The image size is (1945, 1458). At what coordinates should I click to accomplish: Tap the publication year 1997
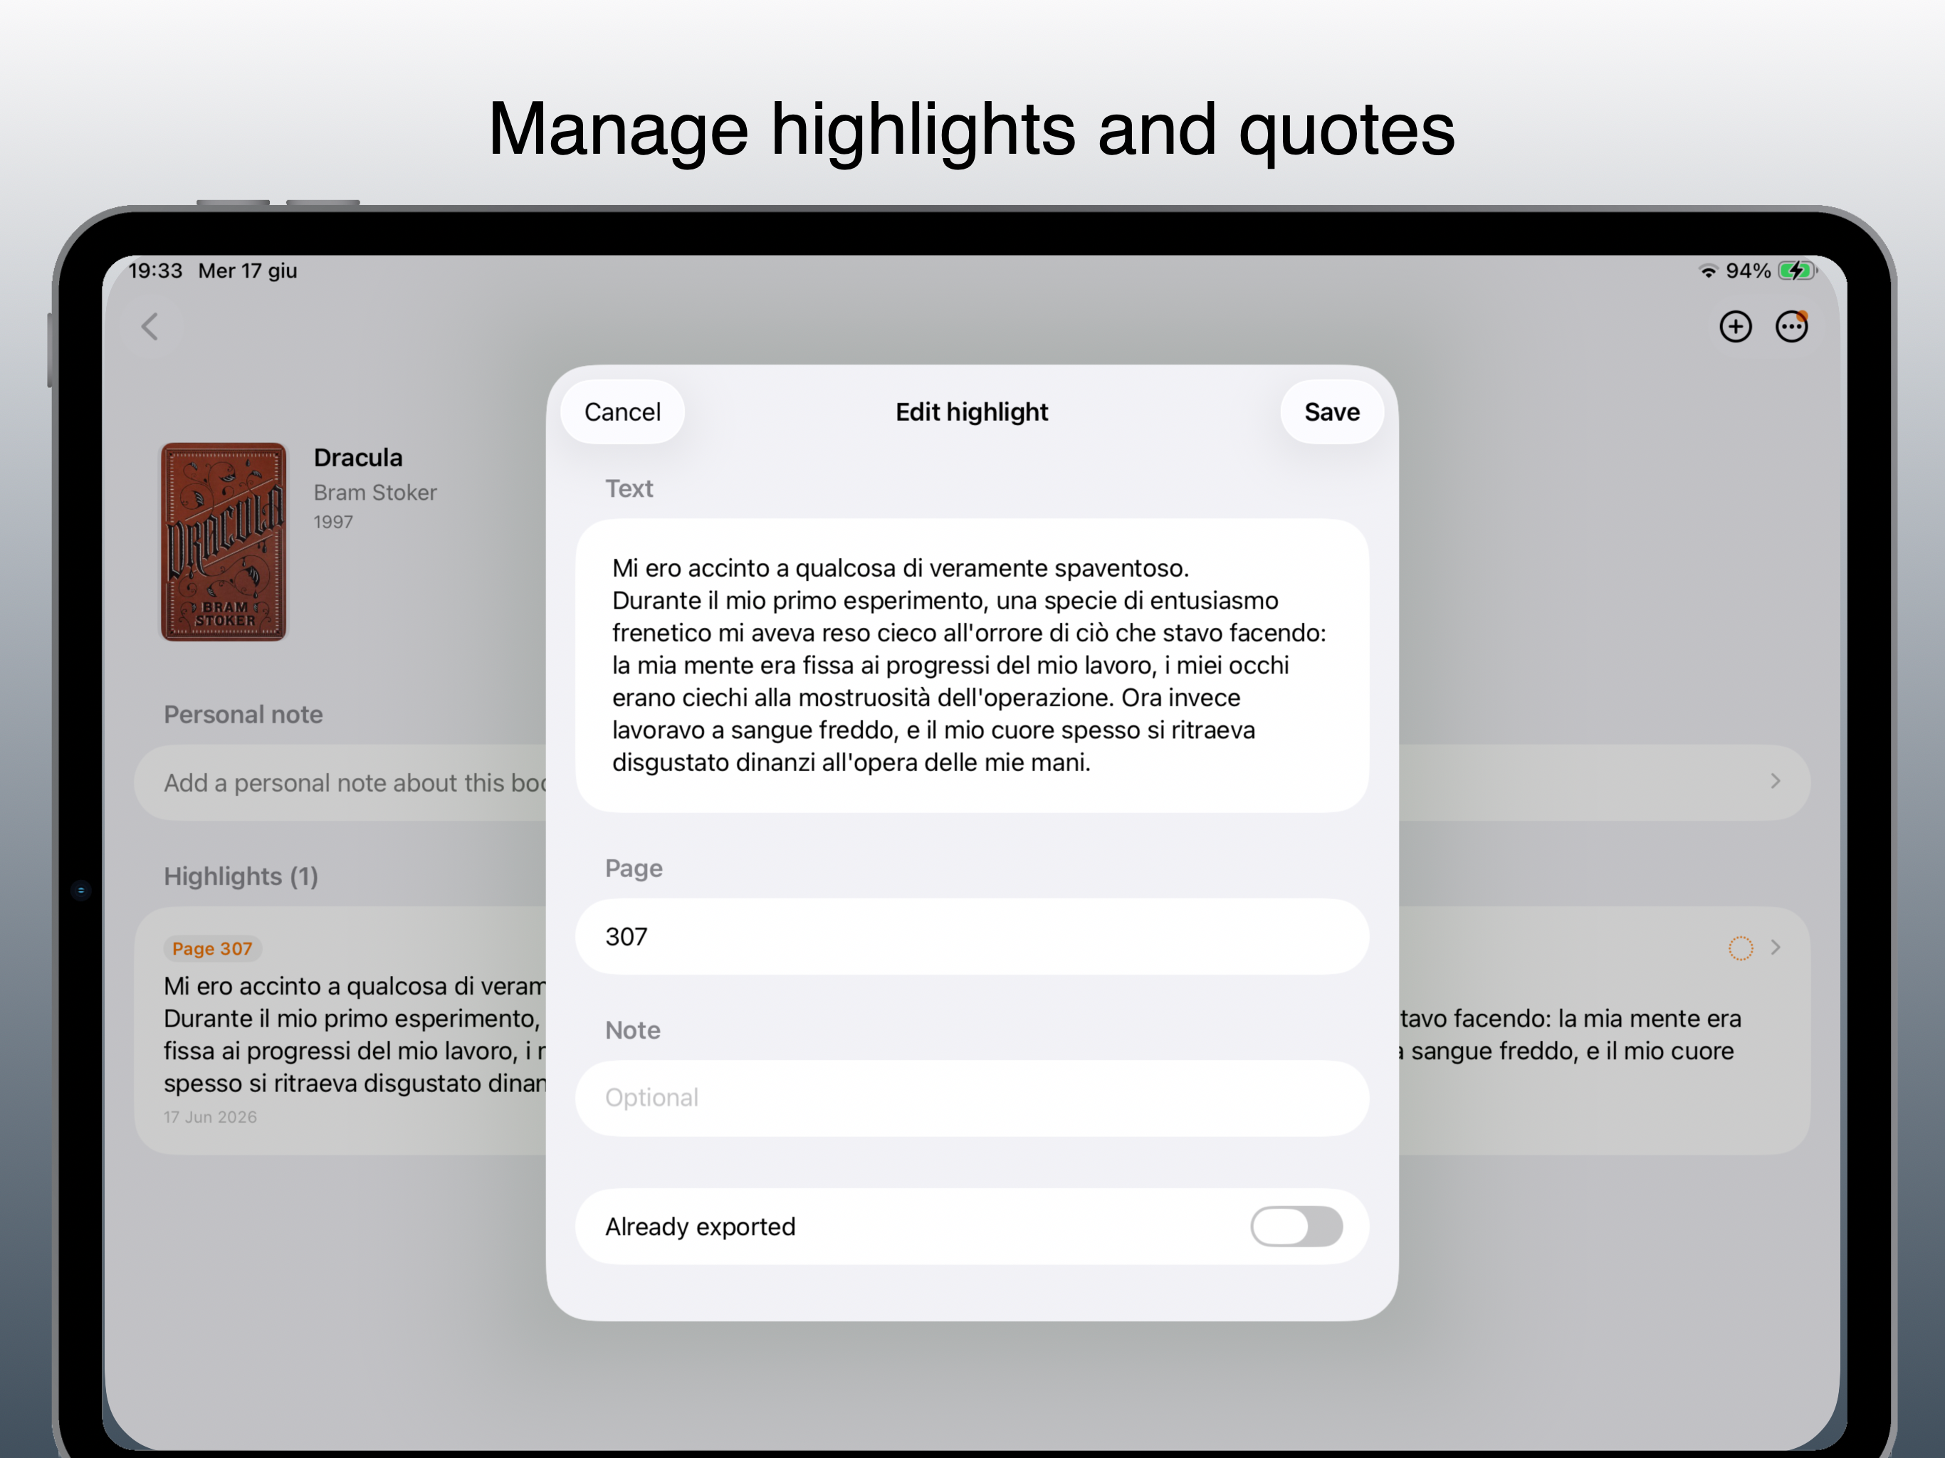tap(333, 521)
